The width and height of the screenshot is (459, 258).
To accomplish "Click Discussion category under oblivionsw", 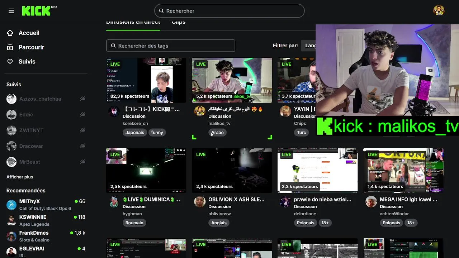I will pos(220,207).
